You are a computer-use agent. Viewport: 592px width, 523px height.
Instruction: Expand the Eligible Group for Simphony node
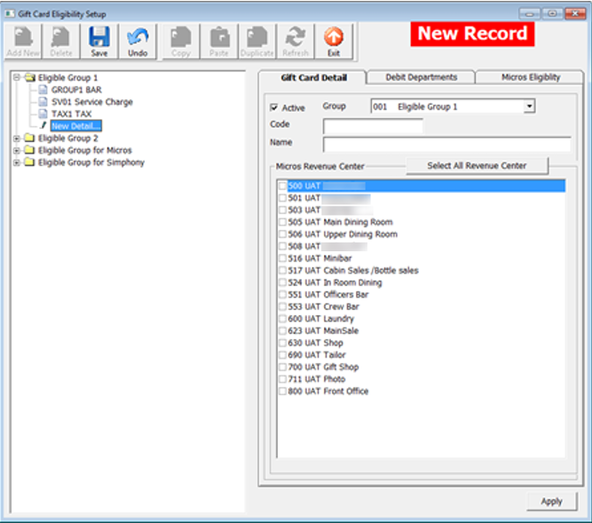point(16,162)
